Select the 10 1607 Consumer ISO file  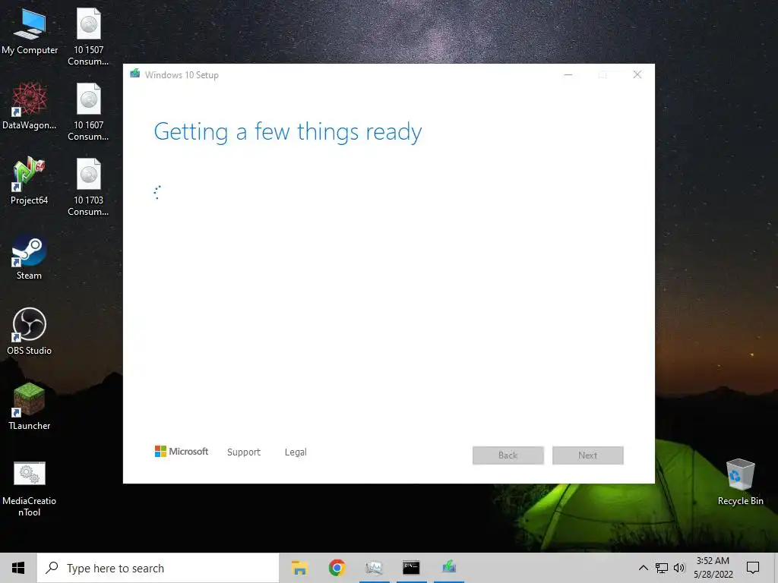[88, 112]
